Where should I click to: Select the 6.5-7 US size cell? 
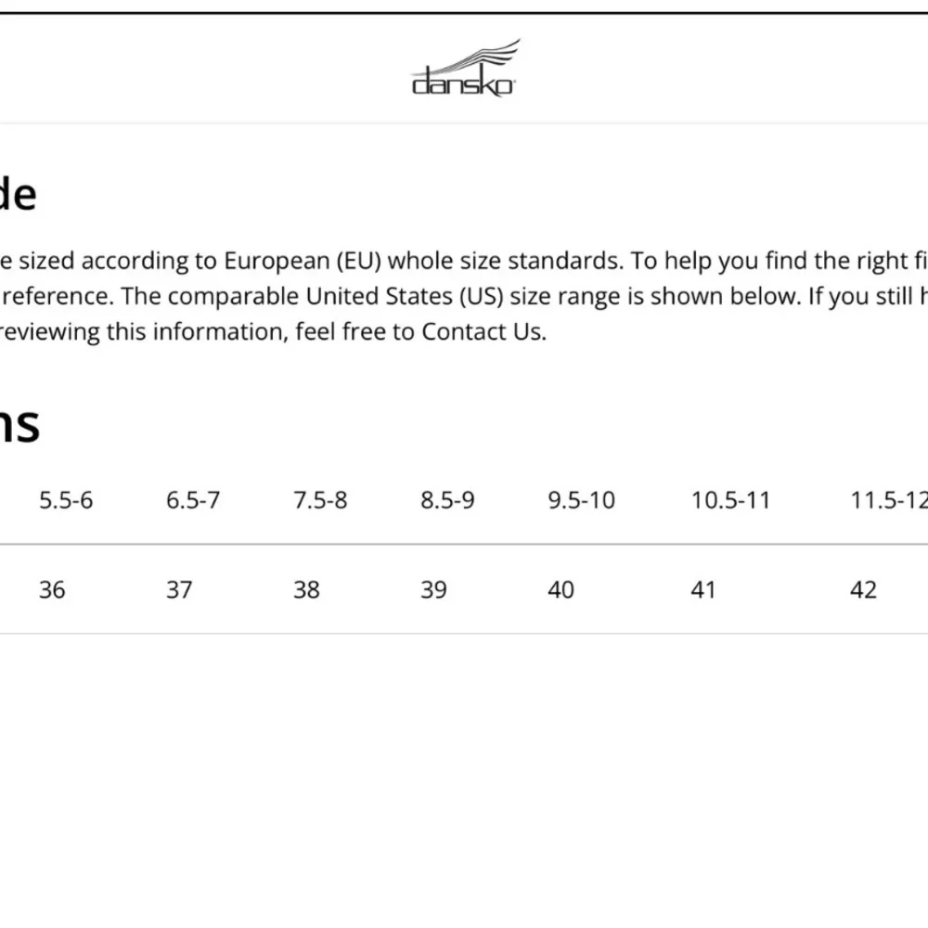click(x=193, y=500)
